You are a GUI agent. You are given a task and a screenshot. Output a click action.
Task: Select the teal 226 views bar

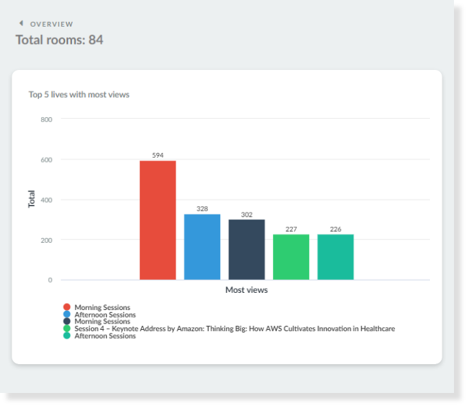335,257
